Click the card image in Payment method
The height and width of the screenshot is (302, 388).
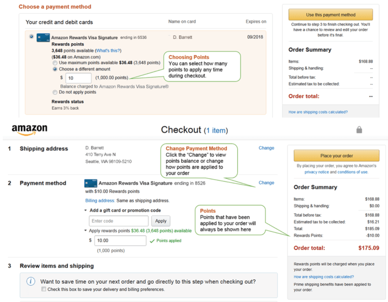pos(90,183)
